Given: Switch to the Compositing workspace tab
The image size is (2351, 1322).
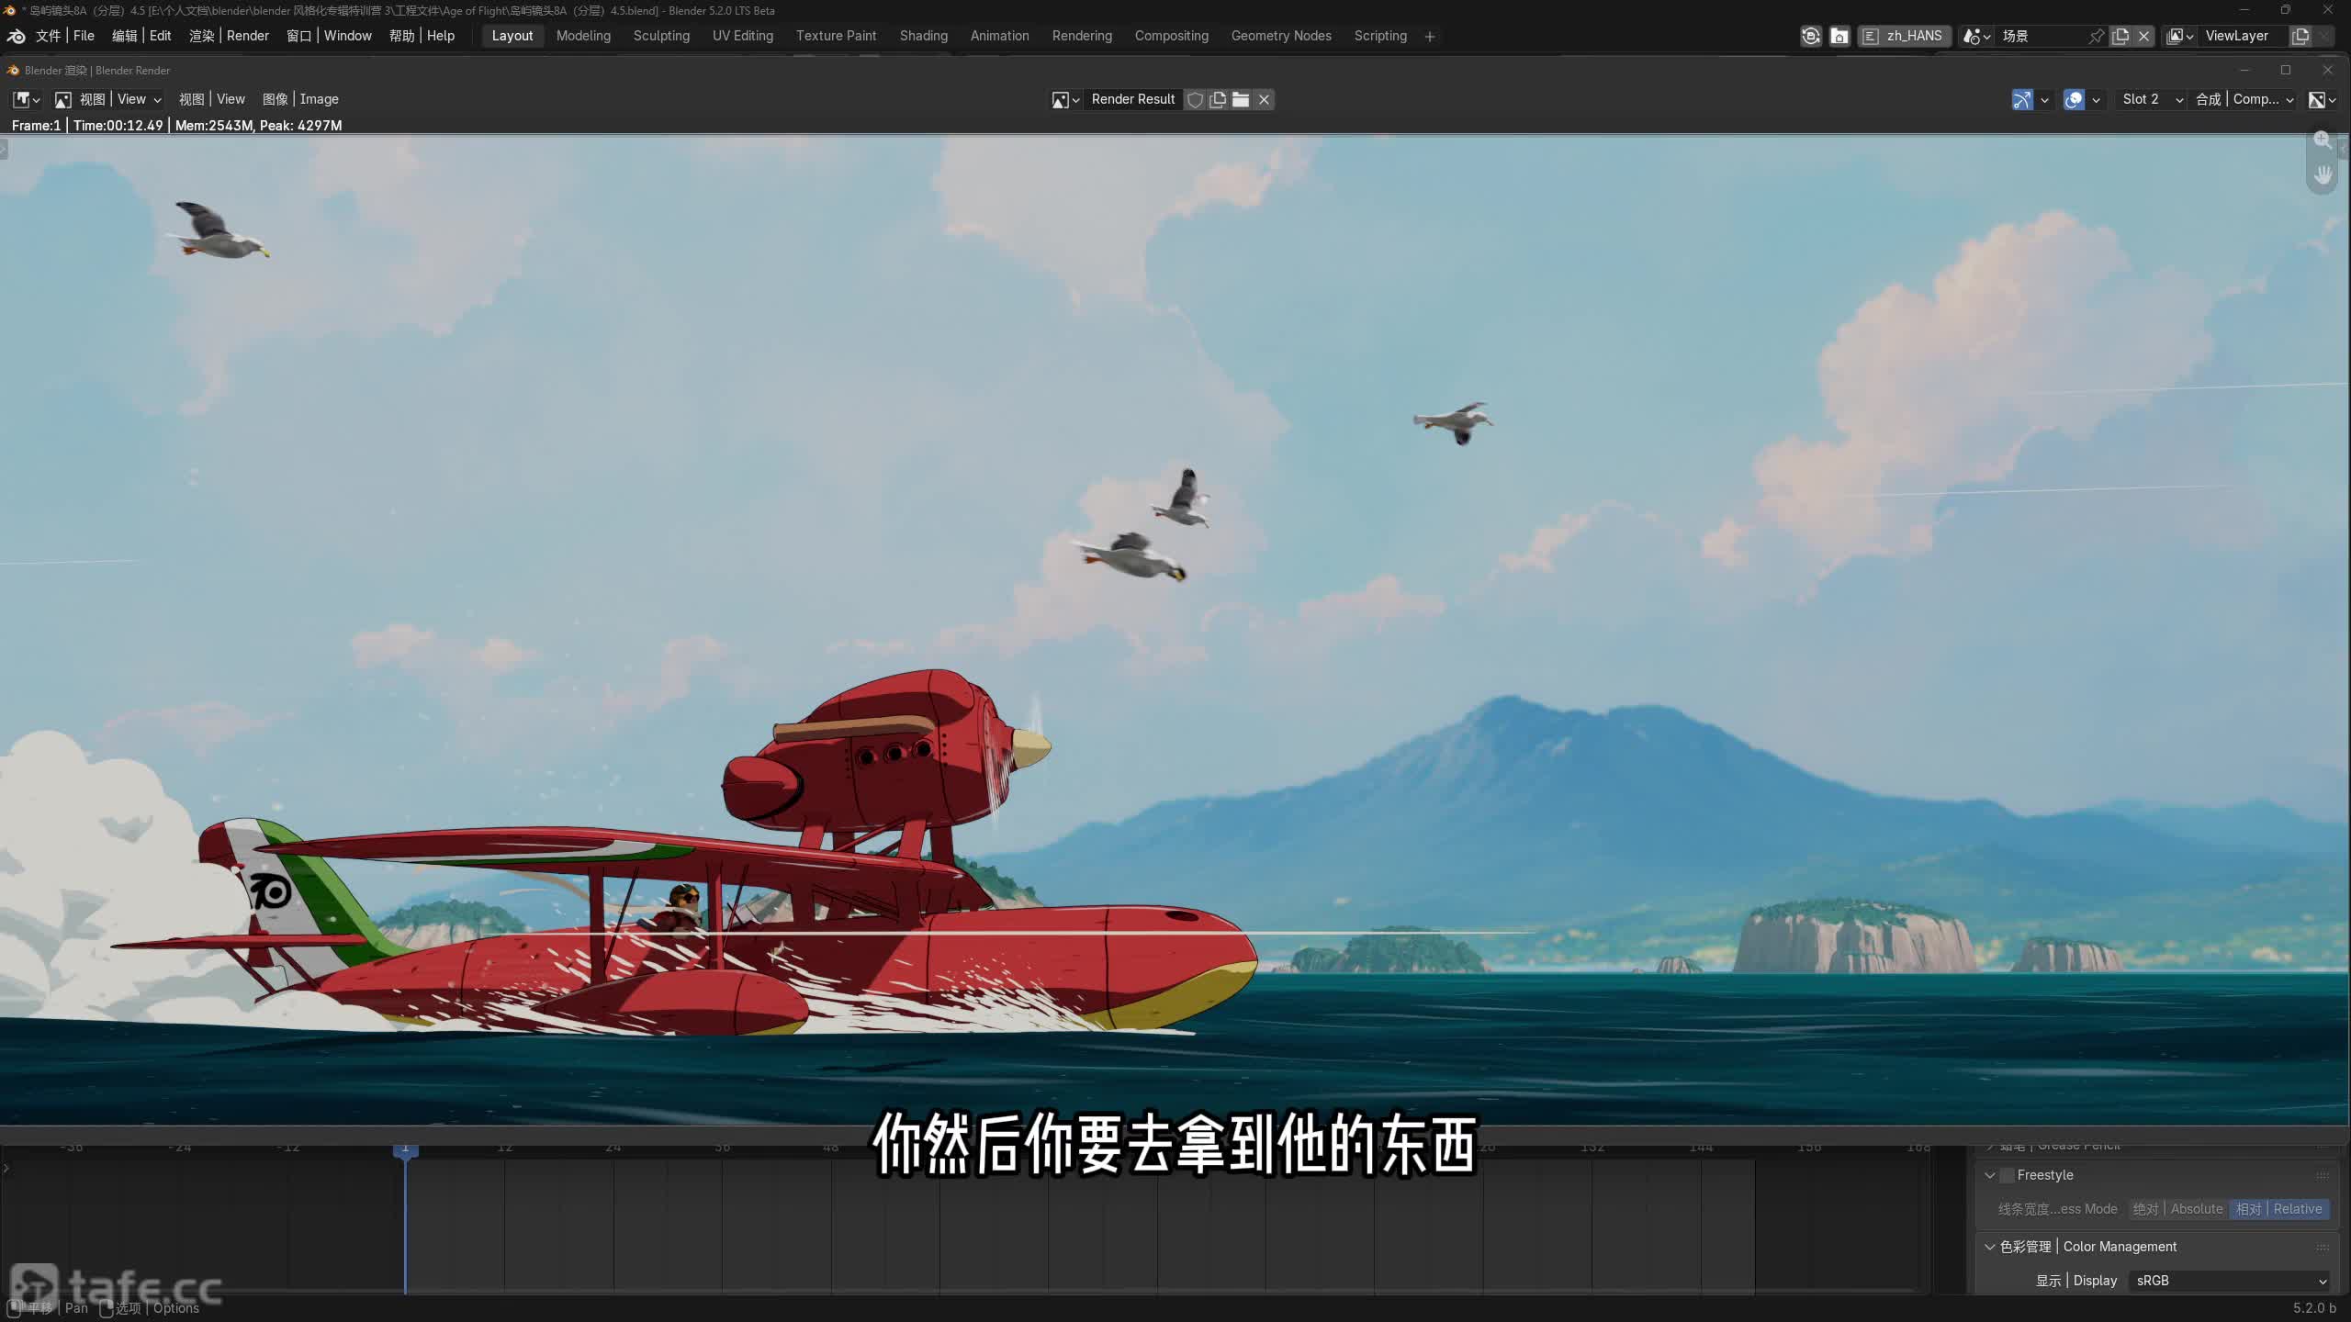Looking at the screenshot, I should pos(1172,36).
